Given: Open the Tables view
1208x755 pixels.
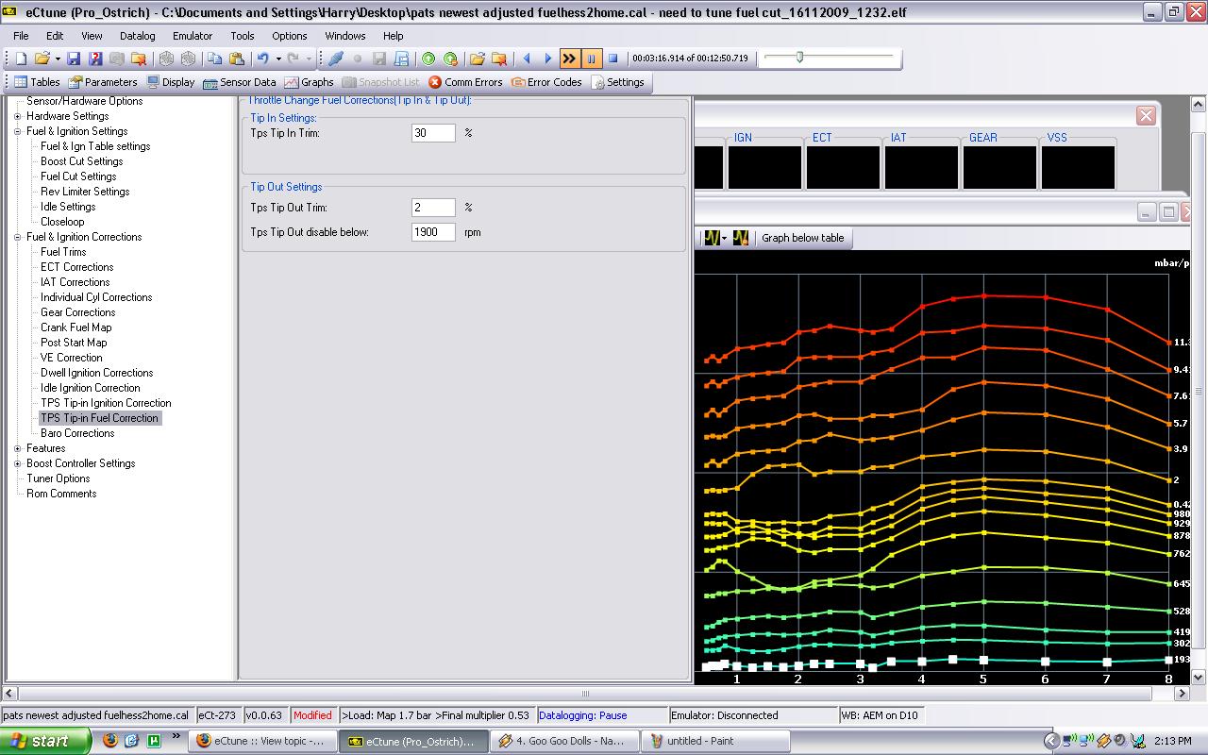Looking at the screenshot, I should click(x=38, y=82).
